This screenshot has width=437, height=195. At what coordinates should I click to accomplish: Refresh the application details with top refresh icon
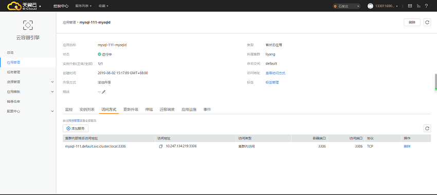coord(427,22)
